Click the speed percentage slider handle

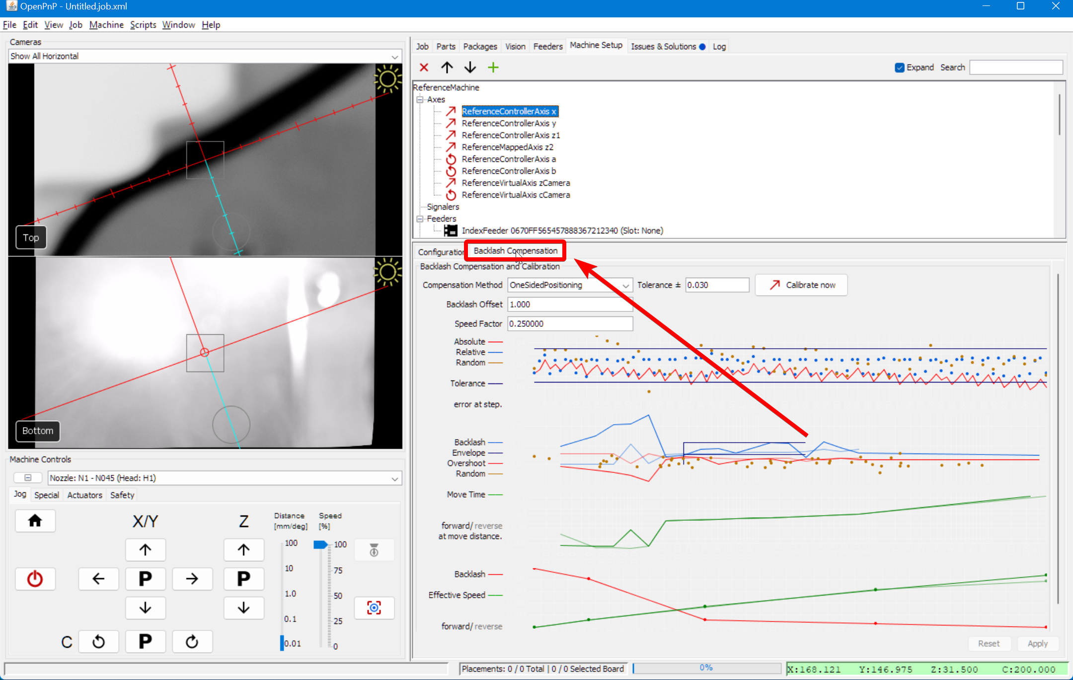coord(320,545)
